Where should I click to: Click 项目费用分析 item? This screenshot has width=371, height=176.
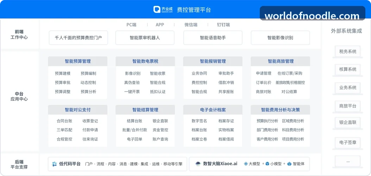(293, 139)
